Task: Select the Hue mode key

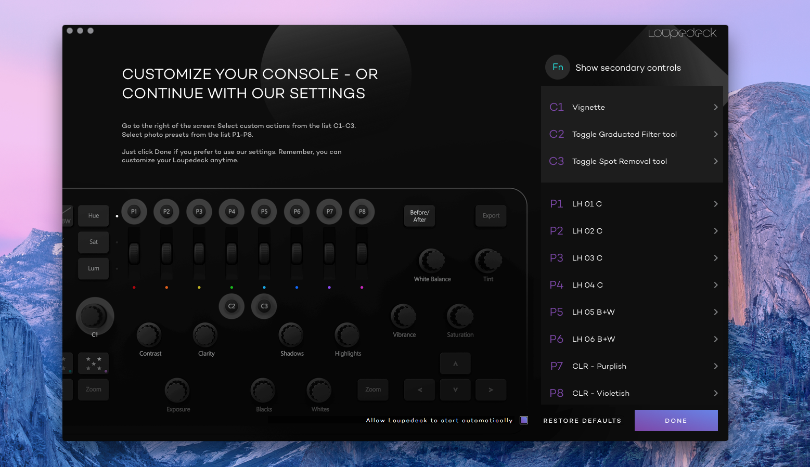Action: pos(94,216)
